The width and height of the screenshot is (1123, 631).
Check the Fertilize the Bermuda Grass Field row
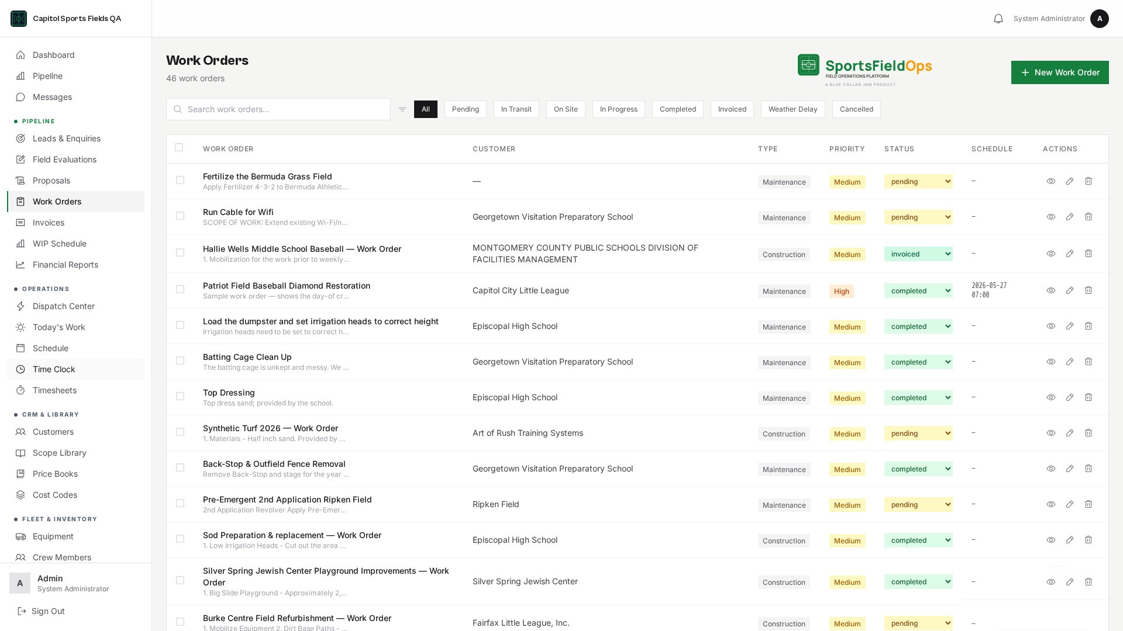180,181
